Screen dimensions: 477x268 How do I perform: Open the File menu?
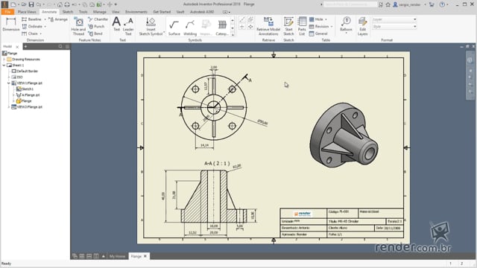(x=7, y=12)
